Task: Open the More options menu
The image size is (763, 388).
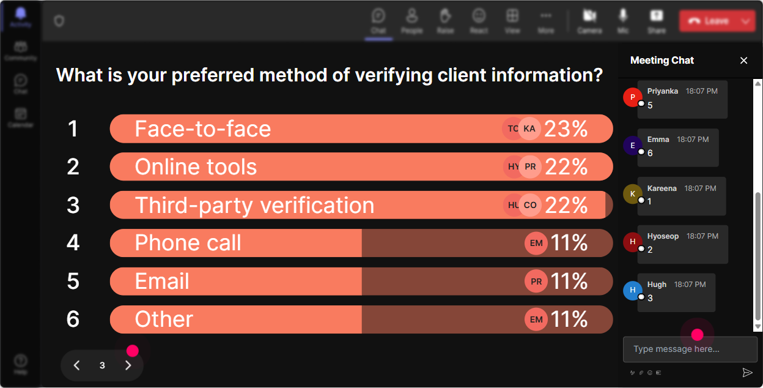Action: point(546,21)
